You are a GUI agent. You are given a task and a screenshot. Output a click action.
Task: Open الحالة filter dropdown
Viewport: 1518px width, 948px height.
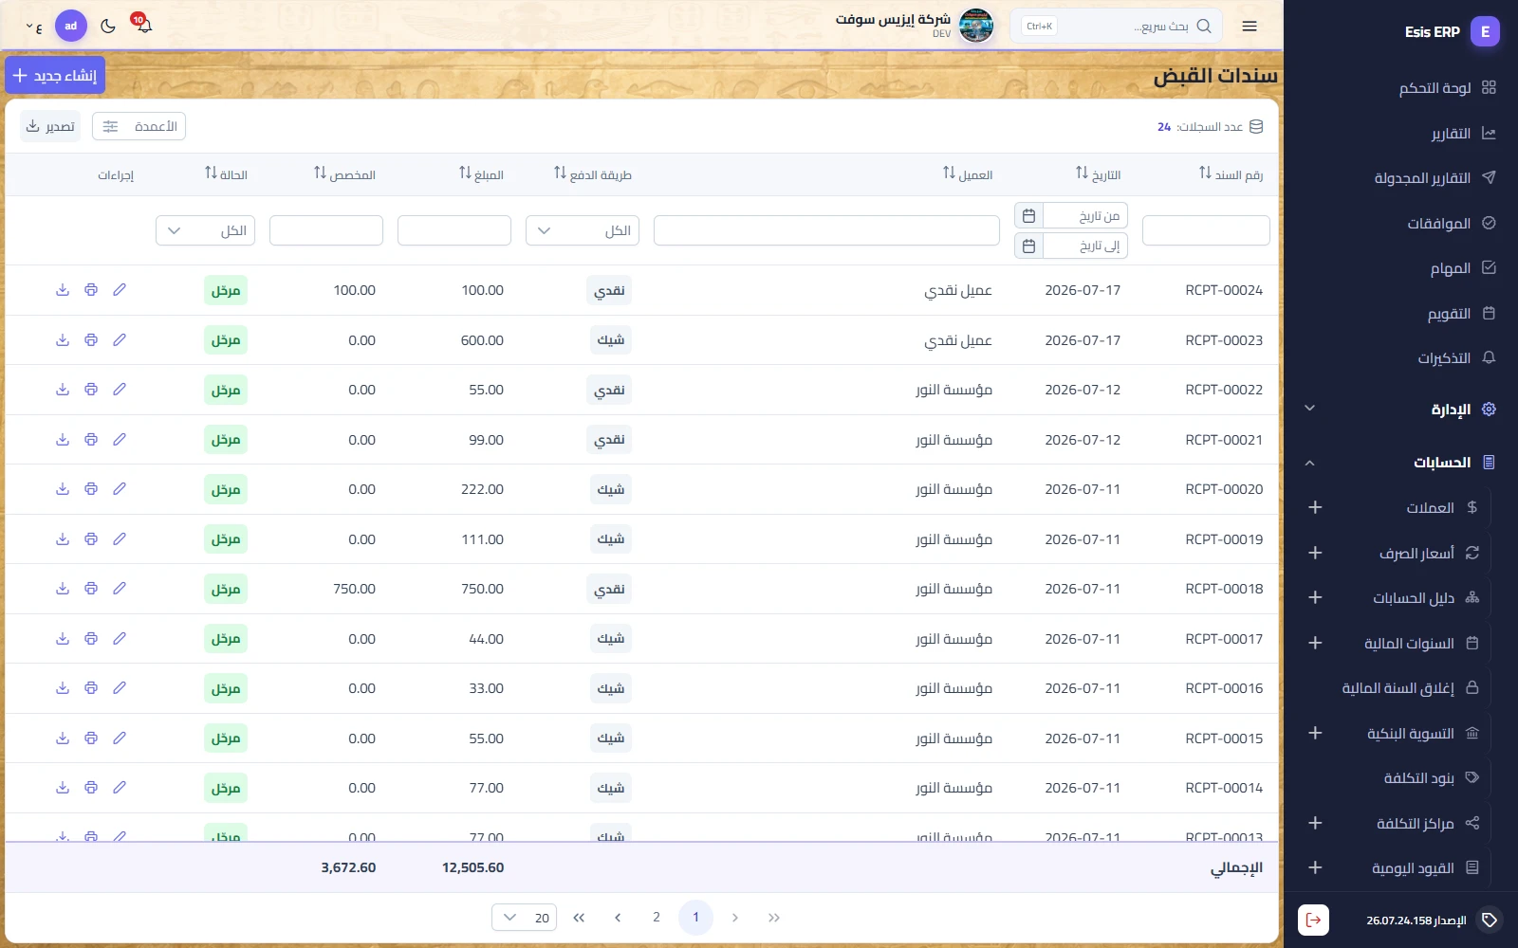click(205, 230)
